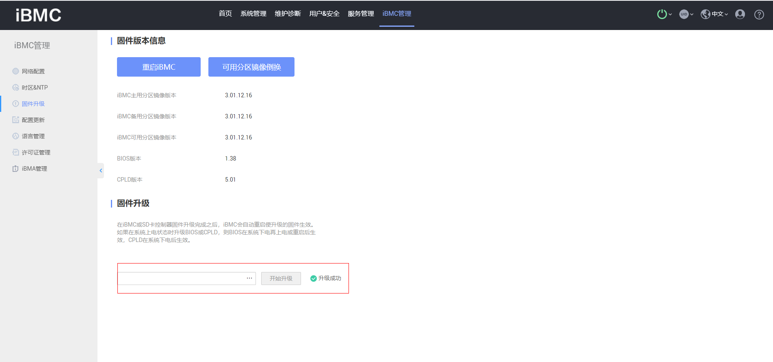
Task: Expand the UID dropdown arrow
Action: click(692, 15)
